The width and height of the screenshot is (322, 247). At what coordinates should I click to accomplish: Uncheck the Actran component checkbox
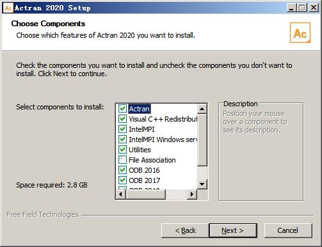(x=122, y=109)
